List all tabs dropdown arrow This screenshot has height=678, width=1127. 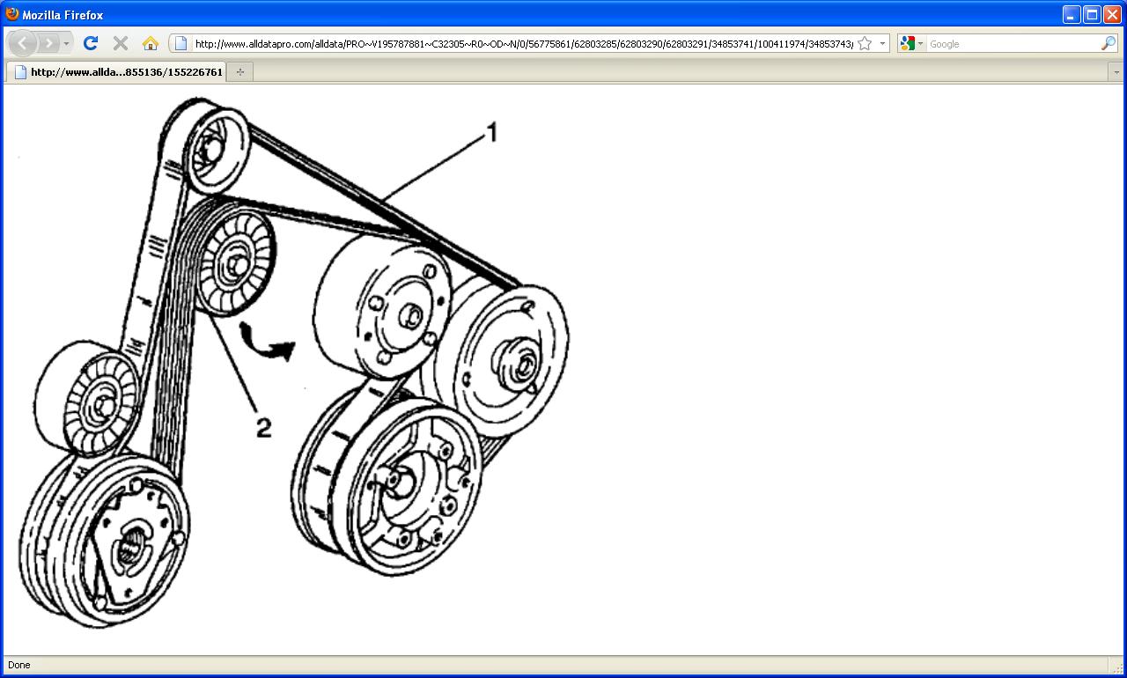tap(1116, 72)
